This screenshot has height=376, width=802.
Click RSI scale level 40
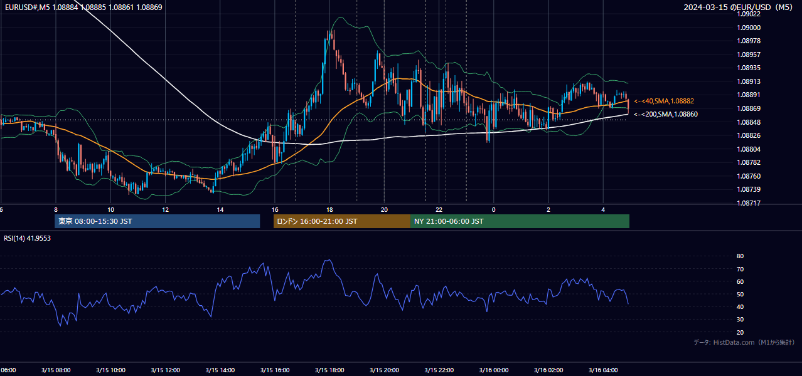[740, 306]
